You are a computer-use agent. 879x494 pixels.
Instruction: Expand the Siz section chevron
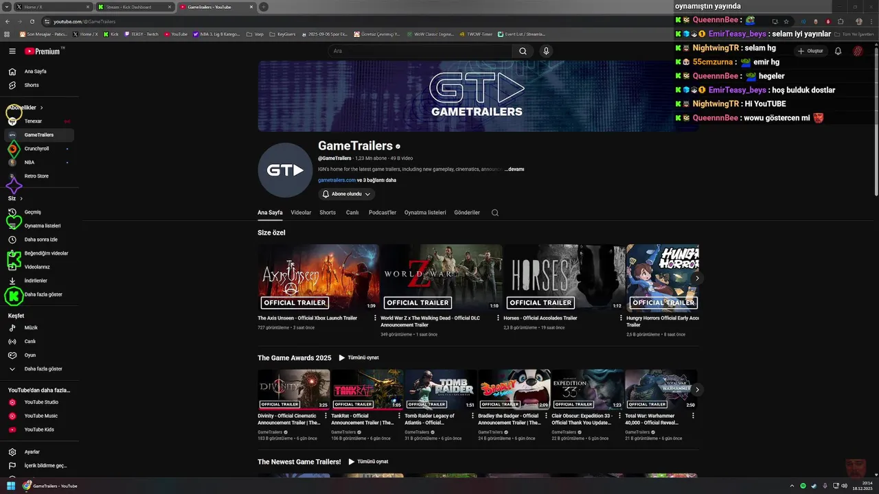[21, 198]
